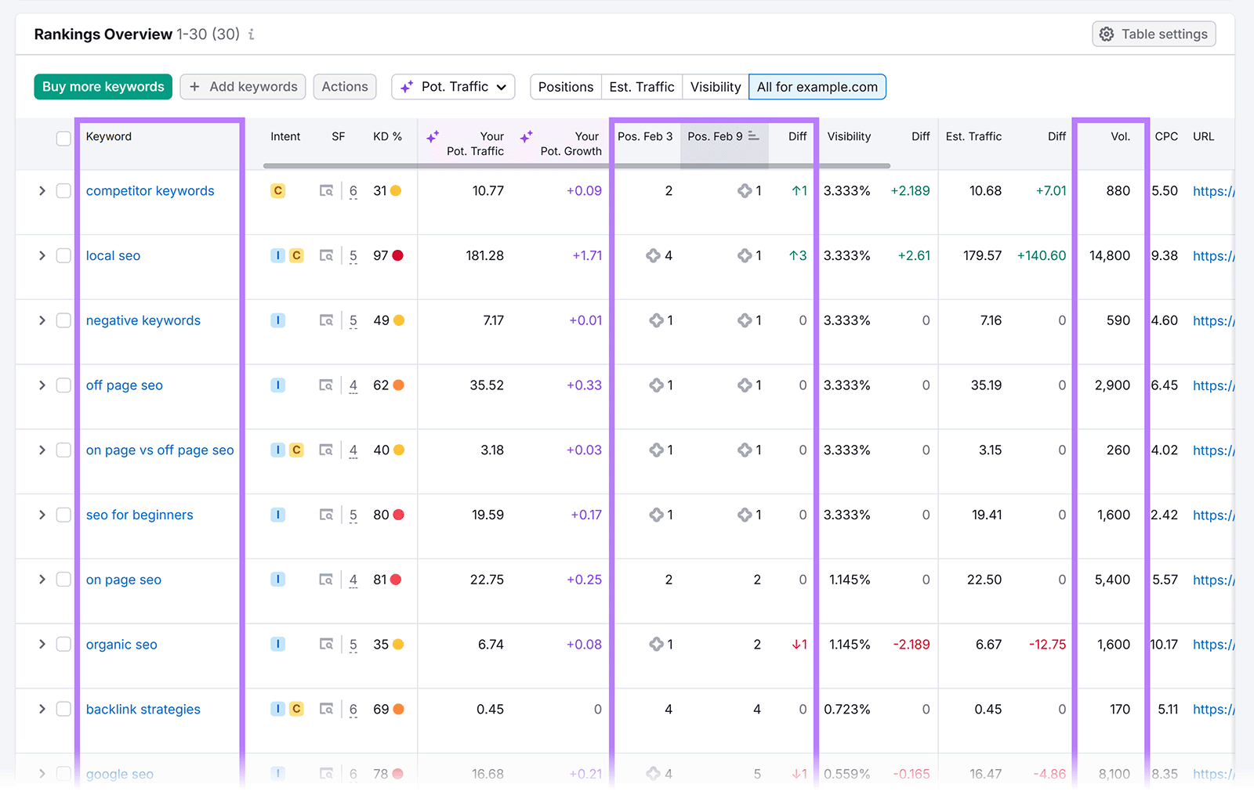
Task: Expand the local seo row
Action: point(42,255)
